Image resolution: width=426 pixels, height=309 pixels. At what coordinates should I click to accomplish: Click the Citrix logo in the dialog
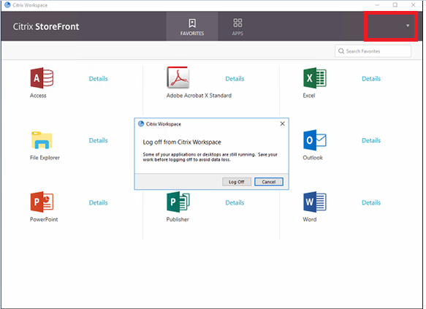141,123
